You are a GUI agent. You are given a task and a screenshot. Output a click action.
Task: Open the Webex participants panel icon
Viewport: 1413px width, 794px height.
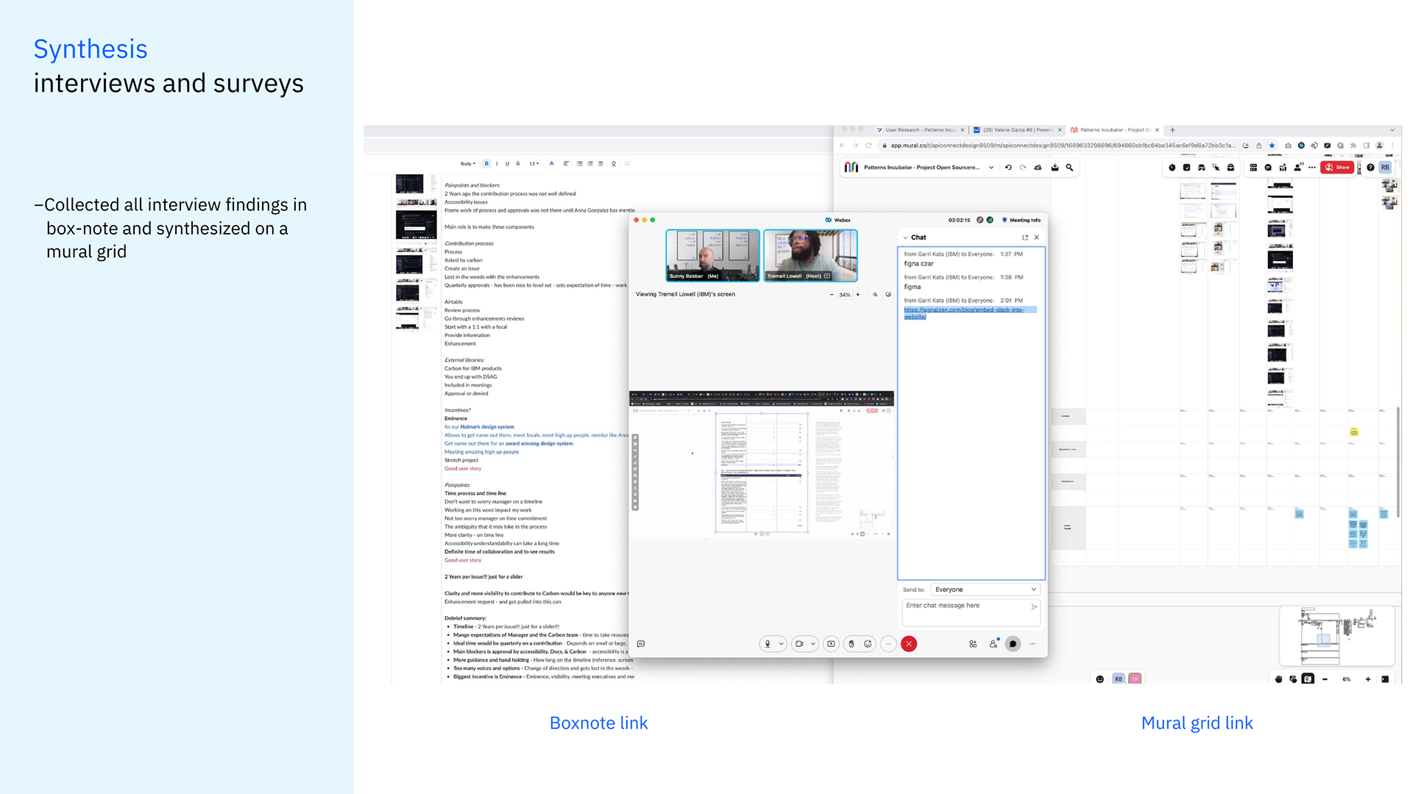[x=994, y=644]
